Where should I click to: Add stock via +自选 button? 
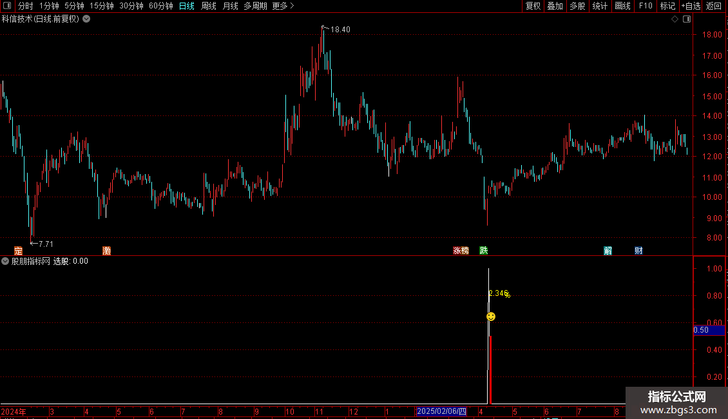pyautogui.click(x=691, y=6)
